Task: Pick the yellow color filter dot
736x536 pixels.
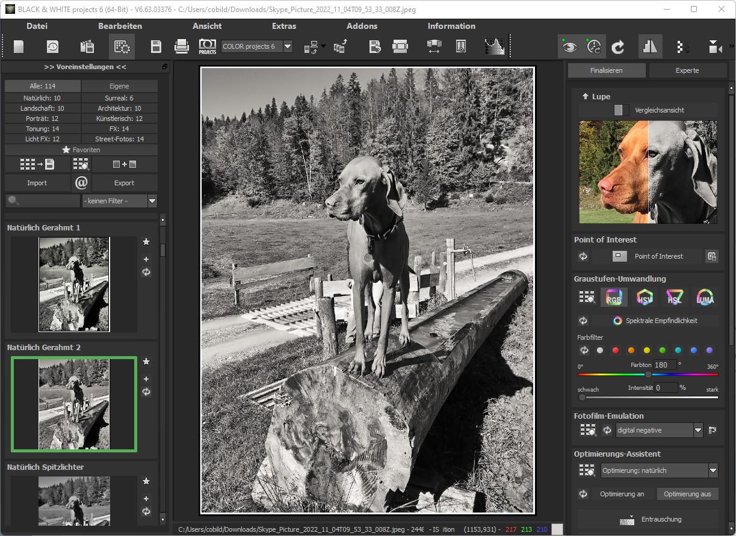Action: click(646, 350)
